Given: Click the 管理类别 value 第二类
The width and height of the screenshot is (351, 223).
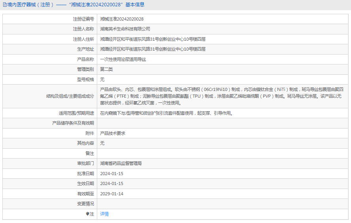Looking at the screenshot, I should click(106, 69).
